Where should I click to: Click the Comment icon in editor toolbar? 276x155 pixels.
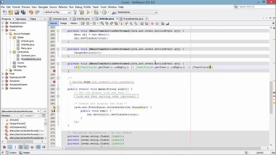click(x=163, y=23)
